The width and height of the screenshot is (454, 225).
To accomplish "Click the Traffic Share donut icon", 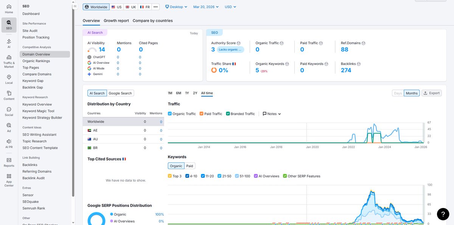I will pos(214,70).
